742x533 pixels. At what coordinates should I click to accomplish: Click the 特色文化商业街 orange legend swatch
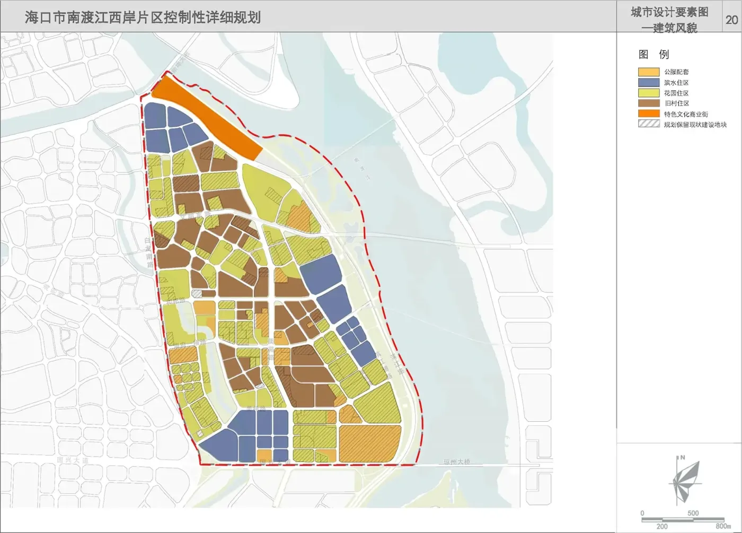coord(649,114)
